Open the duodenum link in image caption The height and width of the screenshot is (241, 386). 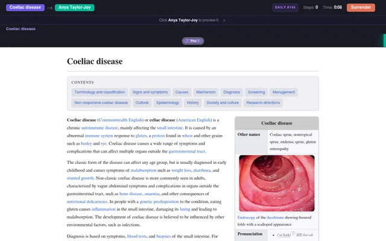275,218
